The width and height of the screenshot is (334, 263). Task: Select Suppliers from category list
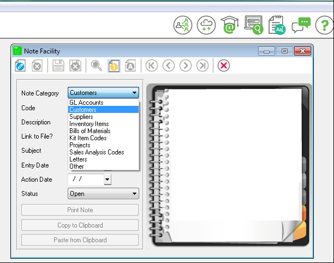(x=81, y=117)
